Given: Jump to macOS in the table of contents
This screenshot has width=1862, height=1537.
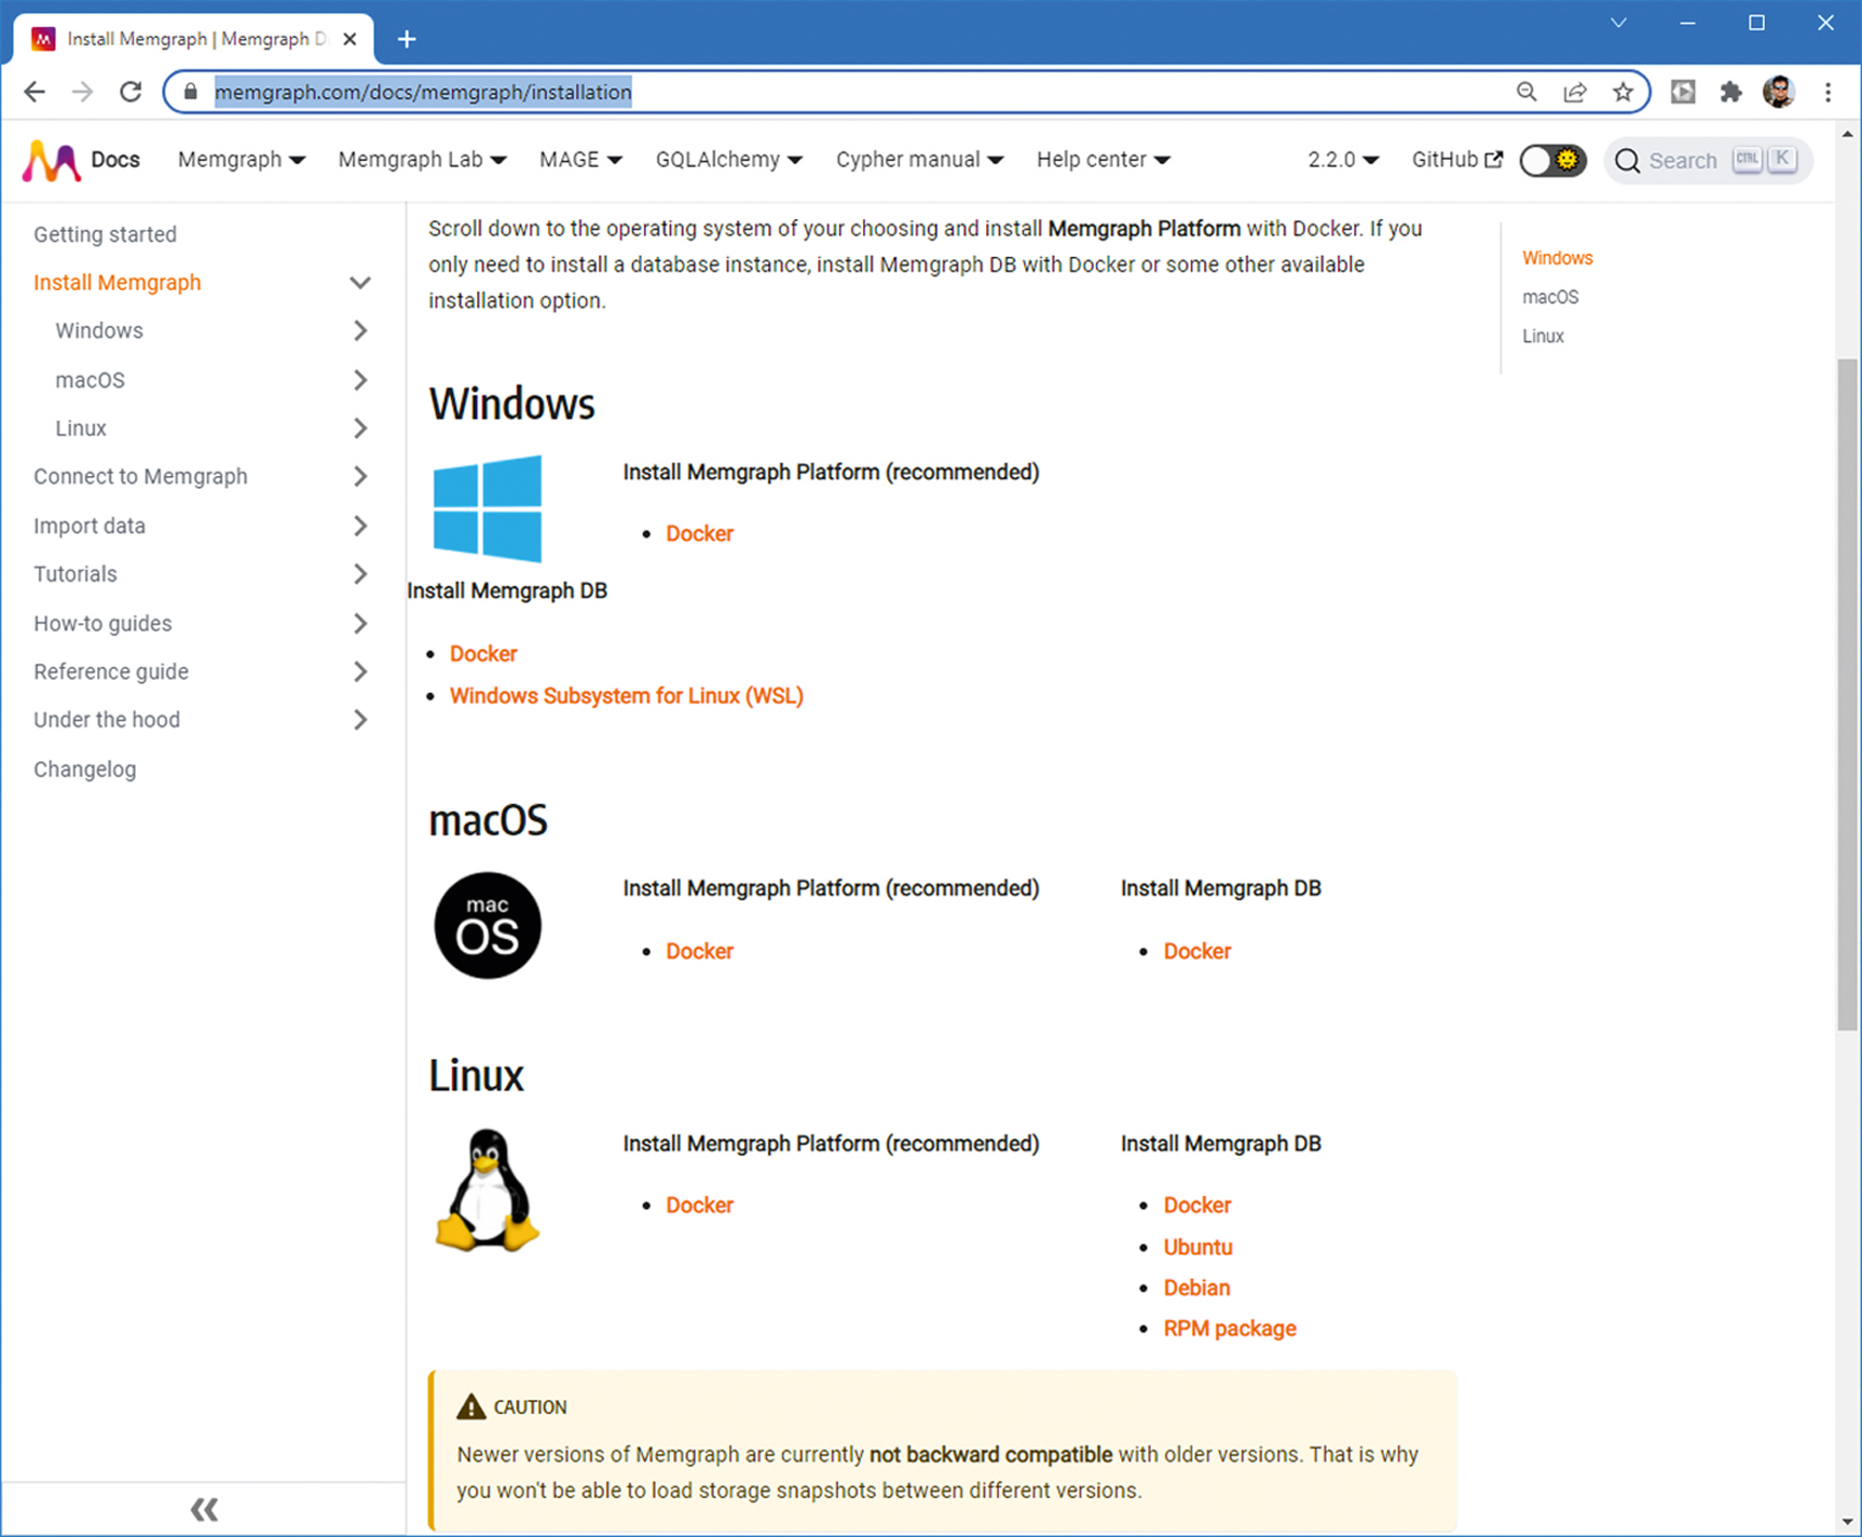Looking at the screenshot, I should click(x=1550, y=297).
